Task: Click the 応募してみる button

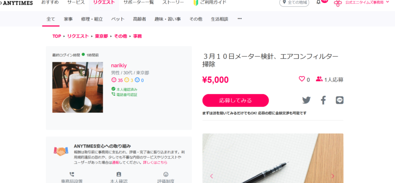Action: 236,101
